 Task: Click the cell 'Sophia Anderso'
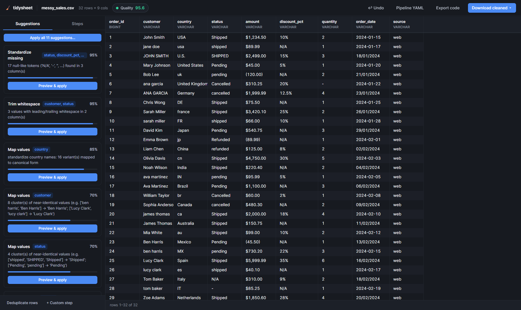point(156,205)
